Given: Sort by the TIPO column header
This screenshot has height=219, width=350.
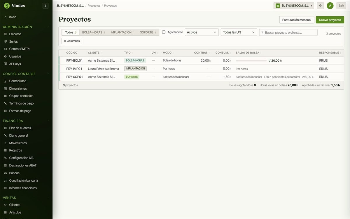Looking at the screenshot, I should [129, 53].
